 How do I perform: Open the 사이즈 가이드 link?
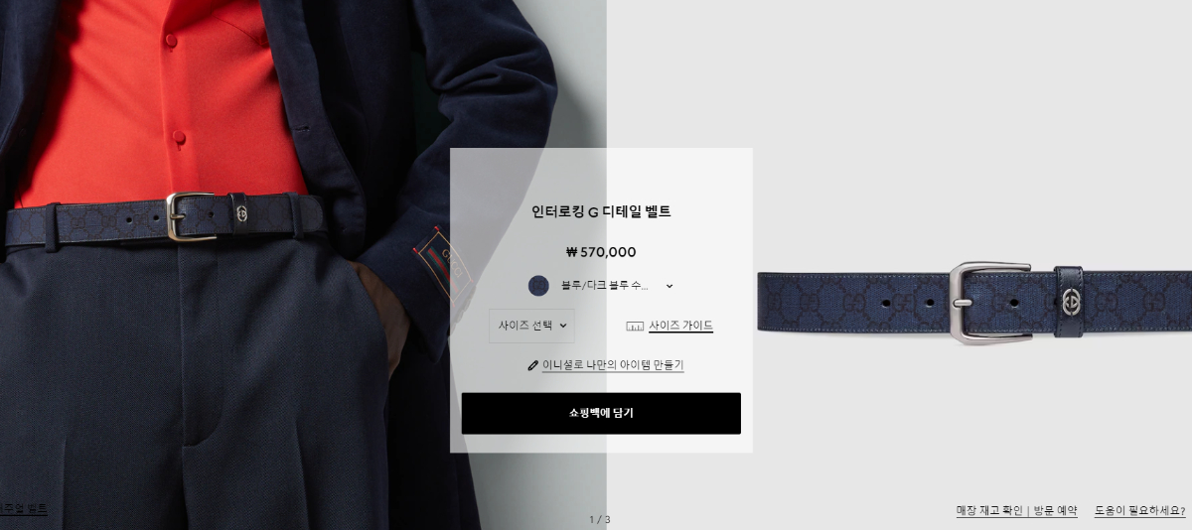[680, 326]
